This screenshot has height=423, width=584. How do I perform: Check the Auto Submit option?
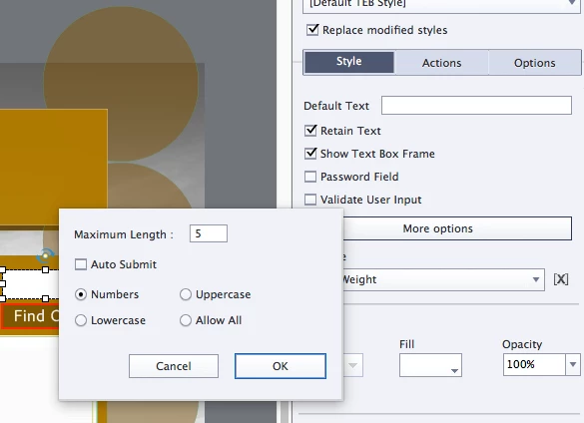click(81, 264)
